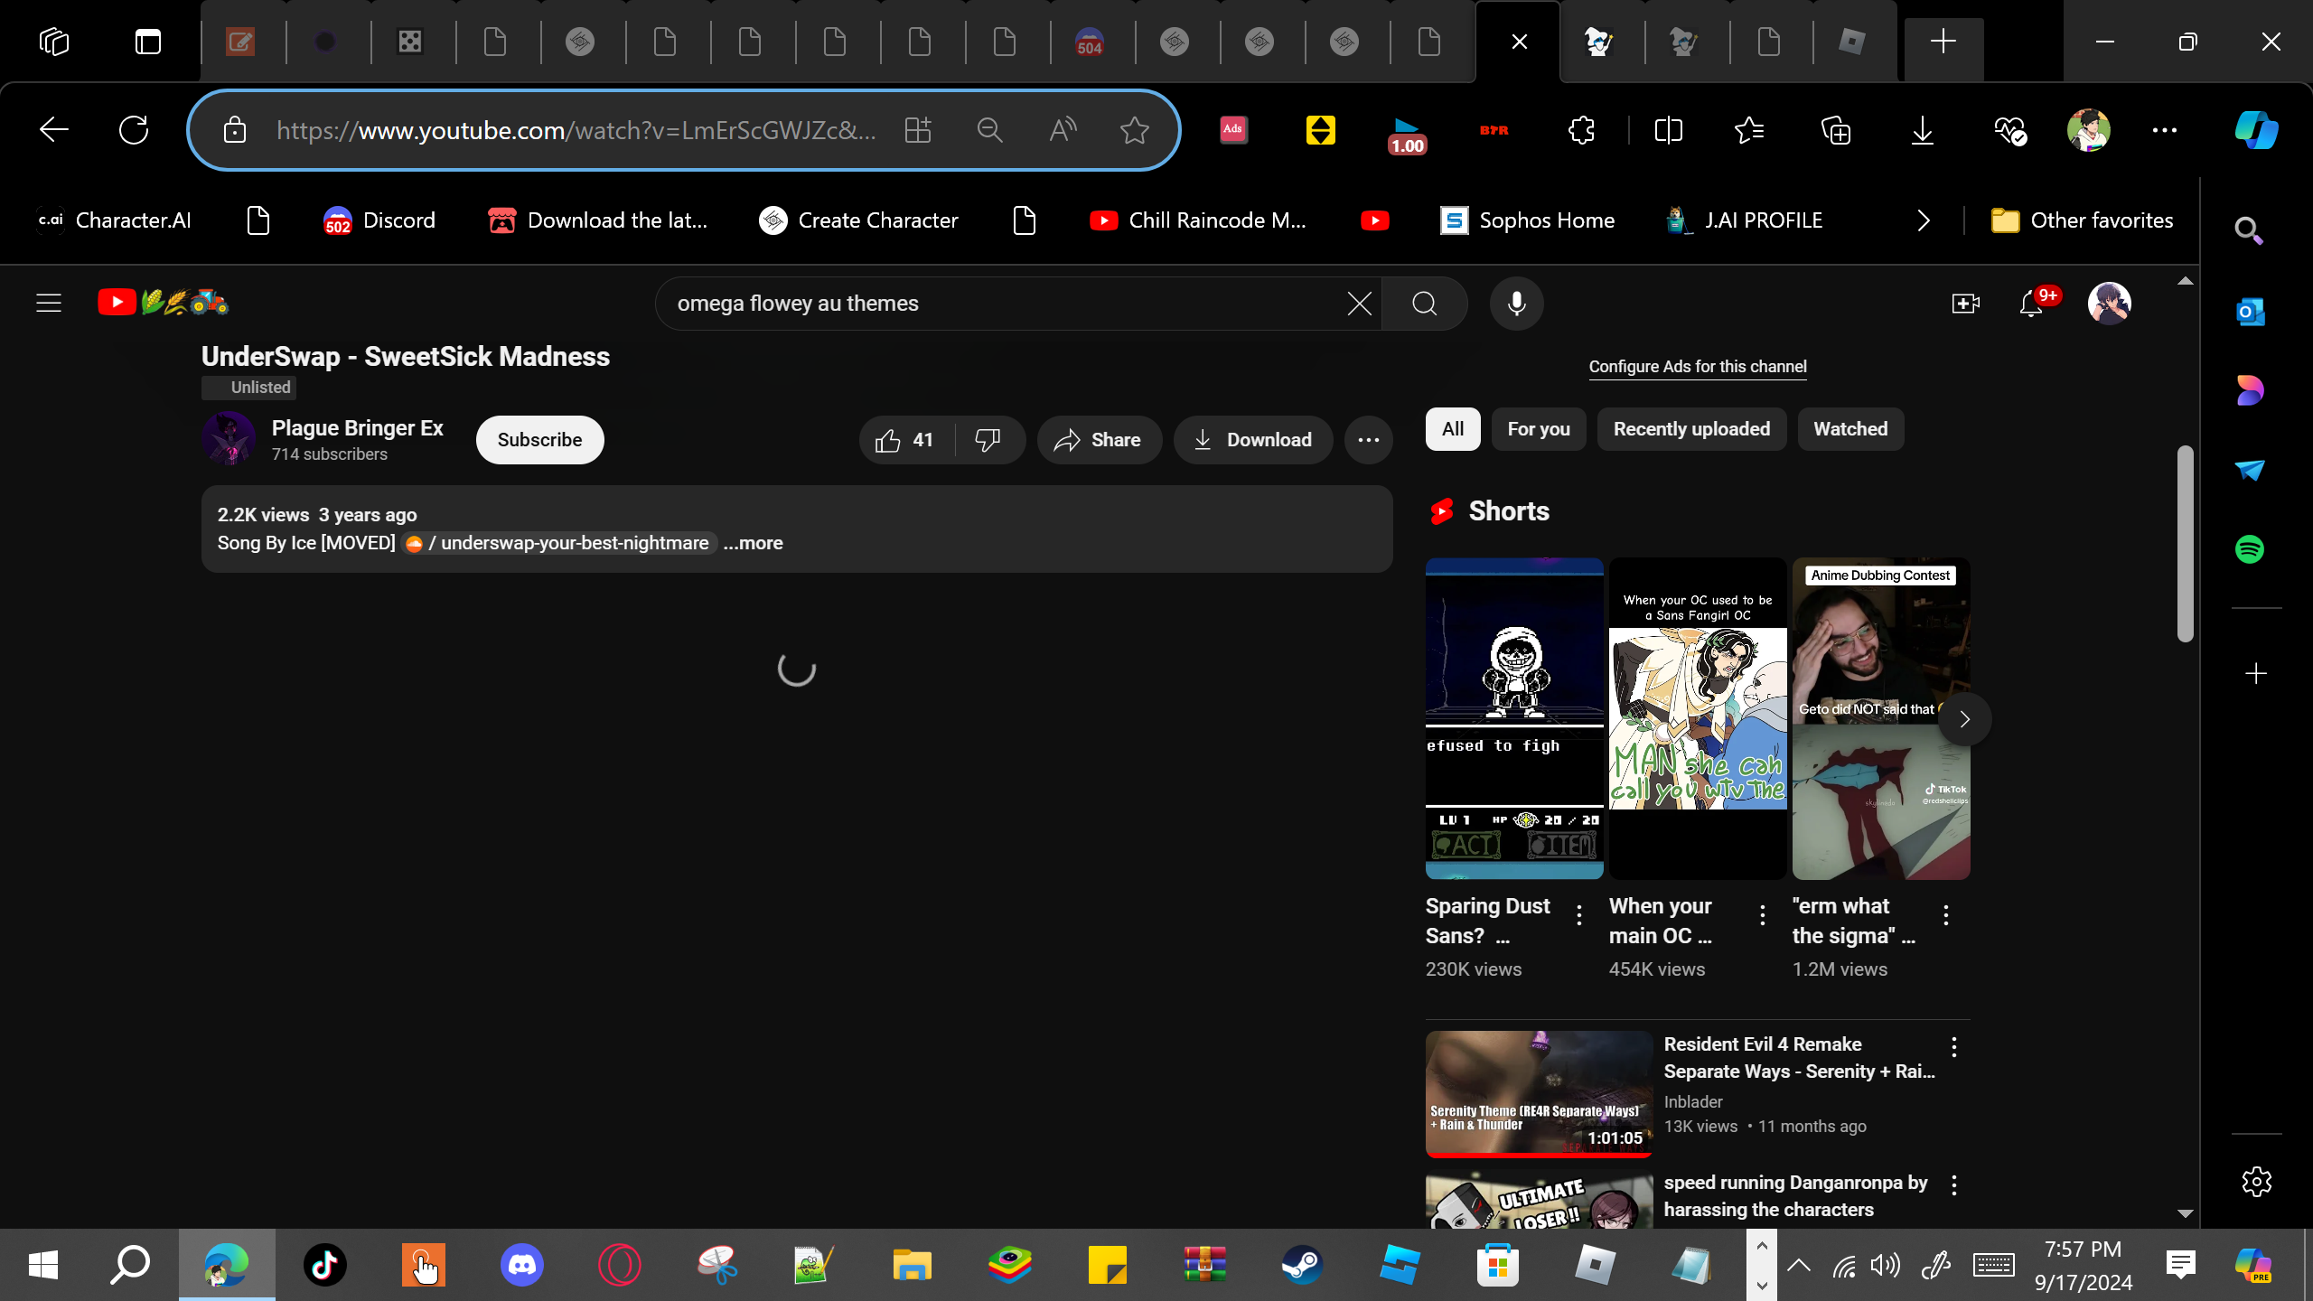
Task: Click the YouTube Create video icon
Action: tap(1965, 304)
